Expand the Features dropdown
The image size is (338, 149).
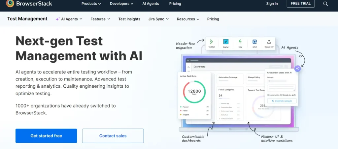(x=100, y=19)
